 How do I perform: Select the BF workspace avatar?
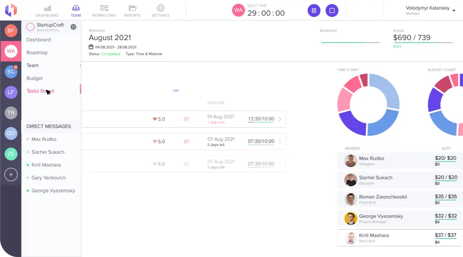[11, 30]
